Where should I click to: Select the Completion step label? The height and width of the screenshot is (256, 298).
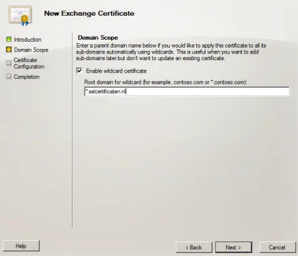coord(27,77)
